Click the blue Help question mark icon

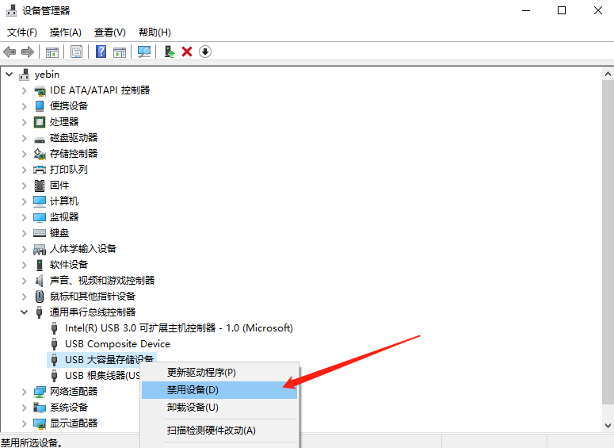pos(101,52)
